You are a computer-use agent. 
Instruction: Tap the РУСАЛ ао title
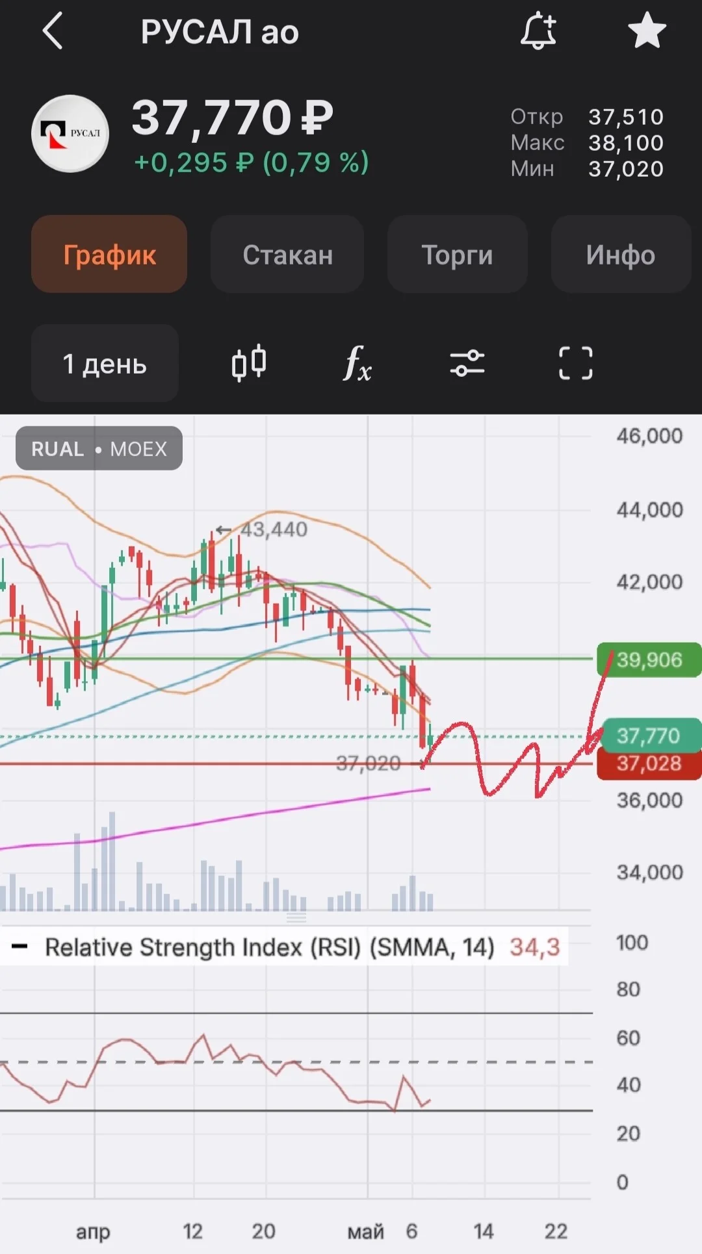(220, 31)
